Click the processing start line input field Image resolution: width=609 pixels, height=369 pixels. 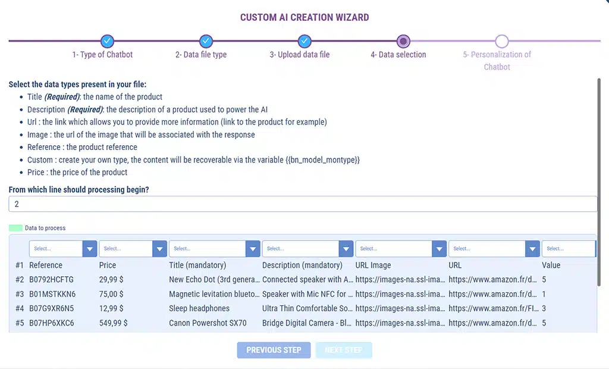[x=302, y=204]
